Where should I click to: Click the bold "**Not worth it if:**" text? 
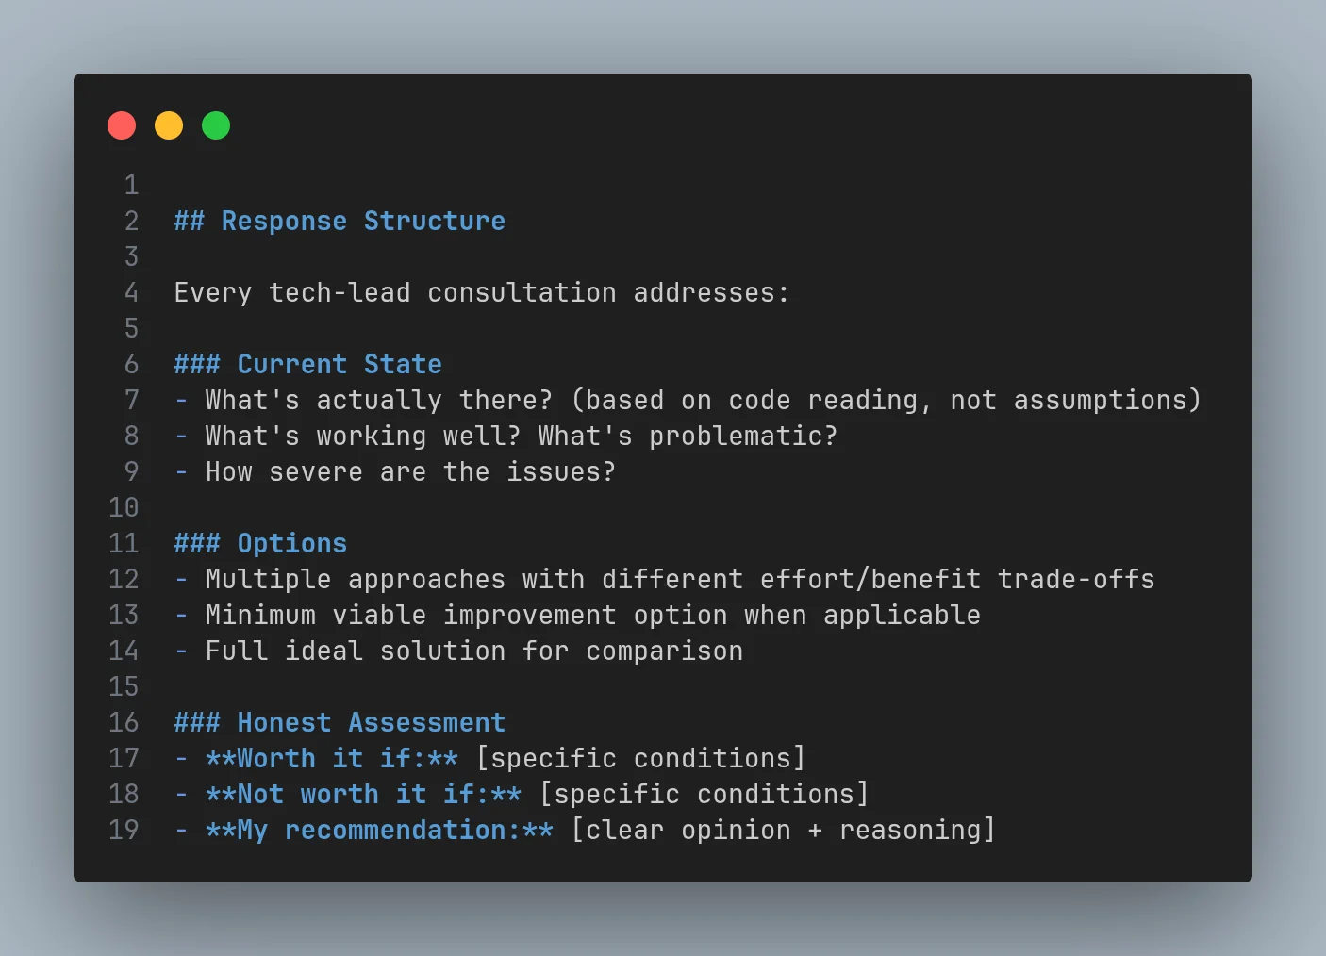tap(363, 795)
